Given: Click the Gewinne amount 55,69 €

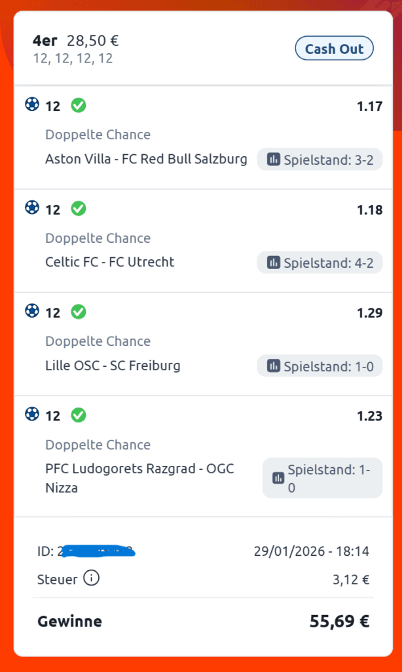Looking at the screenshot, I should pos(339,621).
